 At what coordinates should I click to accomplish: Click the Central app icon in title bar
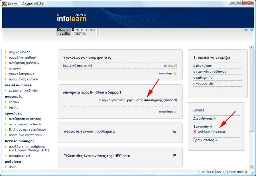point(4,4)
